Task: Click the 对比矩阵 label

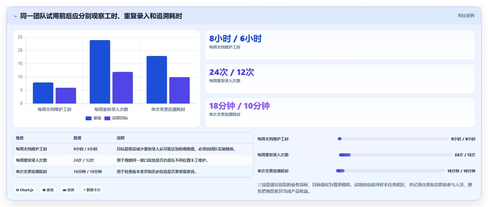Action: [466, 16]
